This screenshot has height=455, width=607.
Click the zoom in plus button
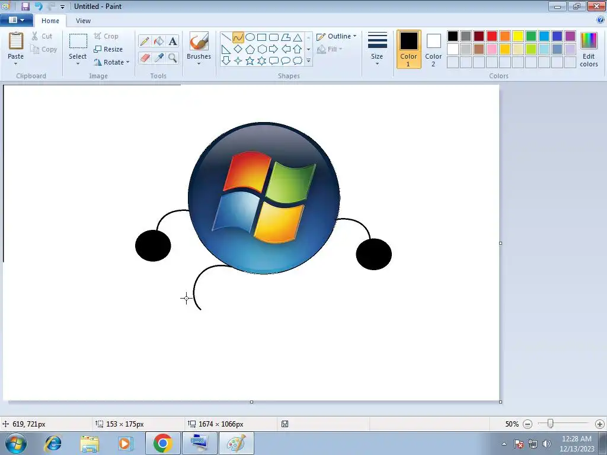point(600,424)
